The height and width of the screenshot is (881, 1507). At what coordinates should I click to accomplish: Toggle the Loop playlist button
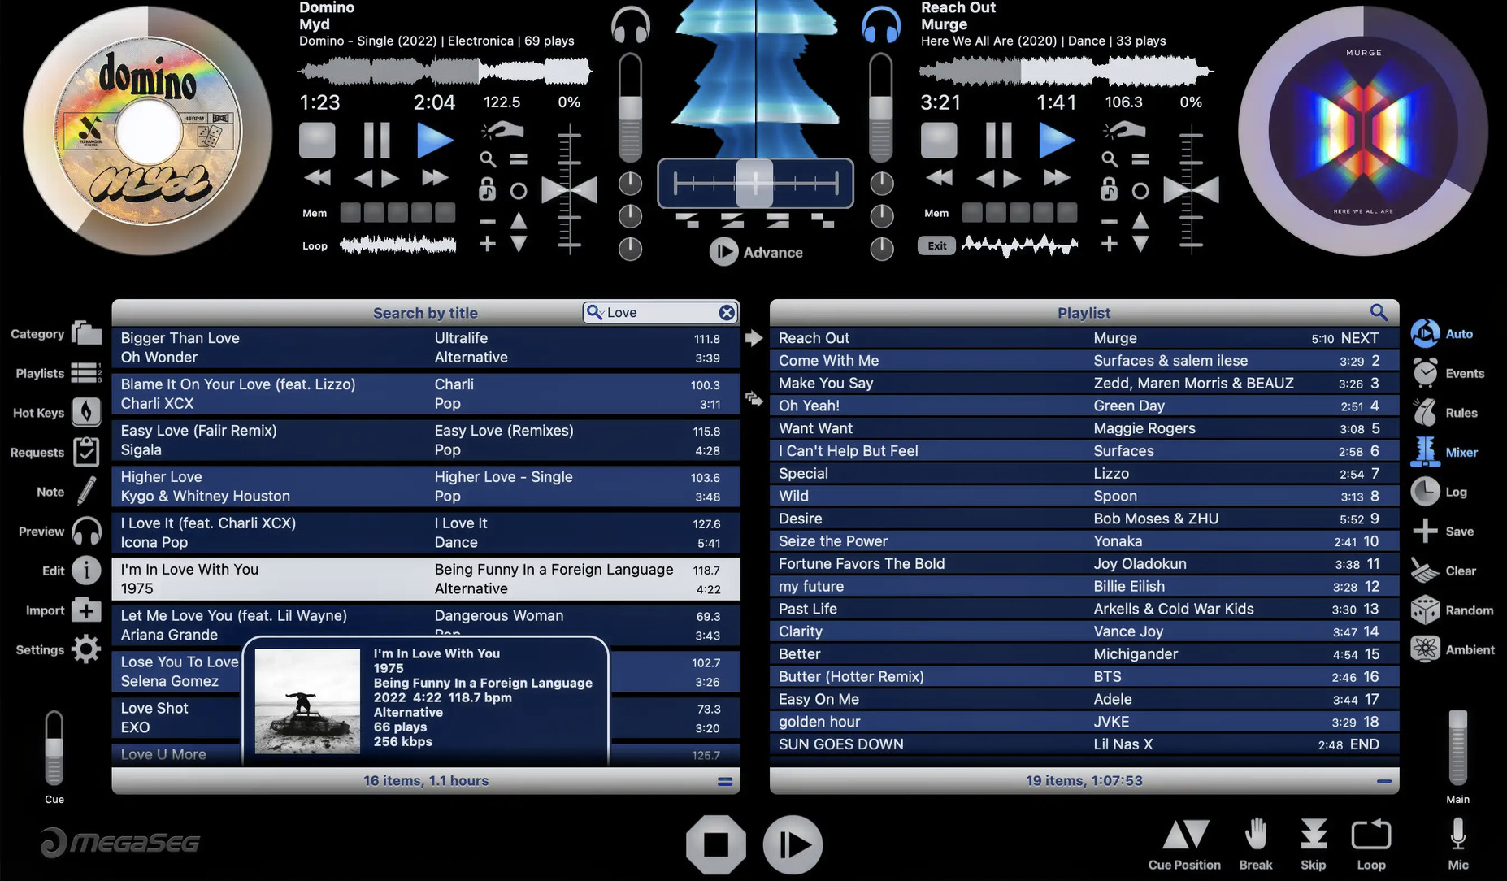[x=1371, y=834]
